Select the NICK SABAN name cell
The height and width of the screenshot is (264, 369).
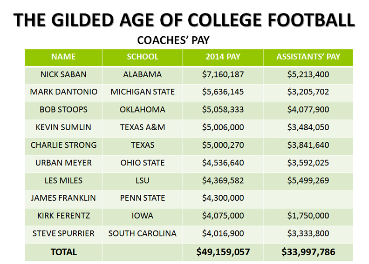(63, 74)
